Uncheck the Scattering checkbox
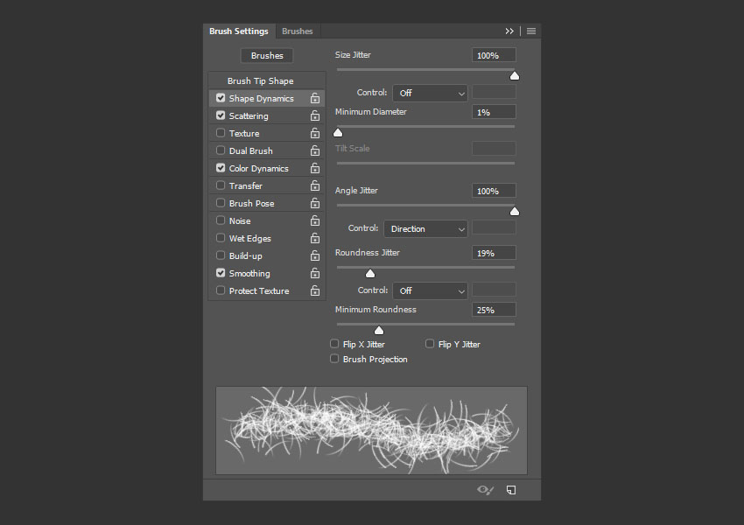The height and width of the screenshot is (525, 744). [x=221, y=115]
